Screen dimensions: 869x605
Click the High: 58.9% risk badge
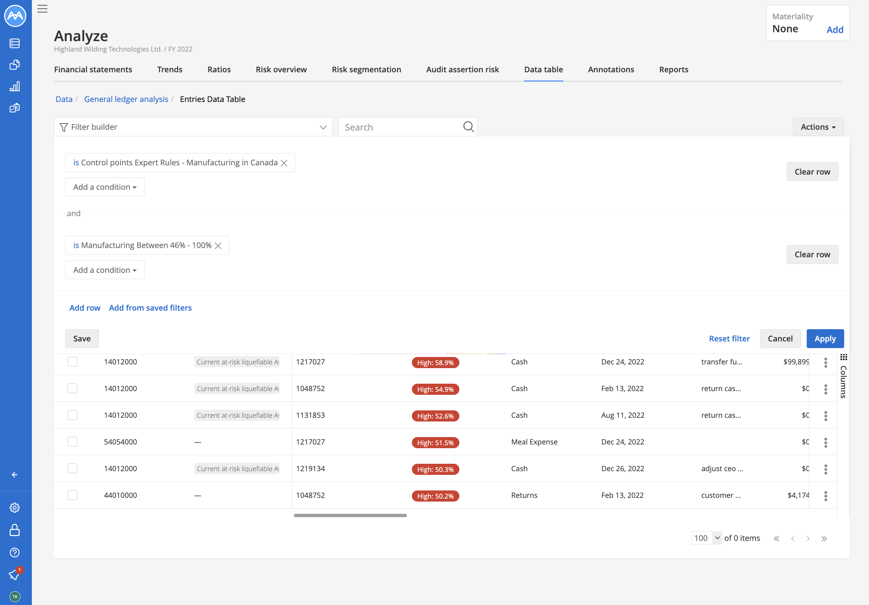pyautogui.click(x=435, y=363)
